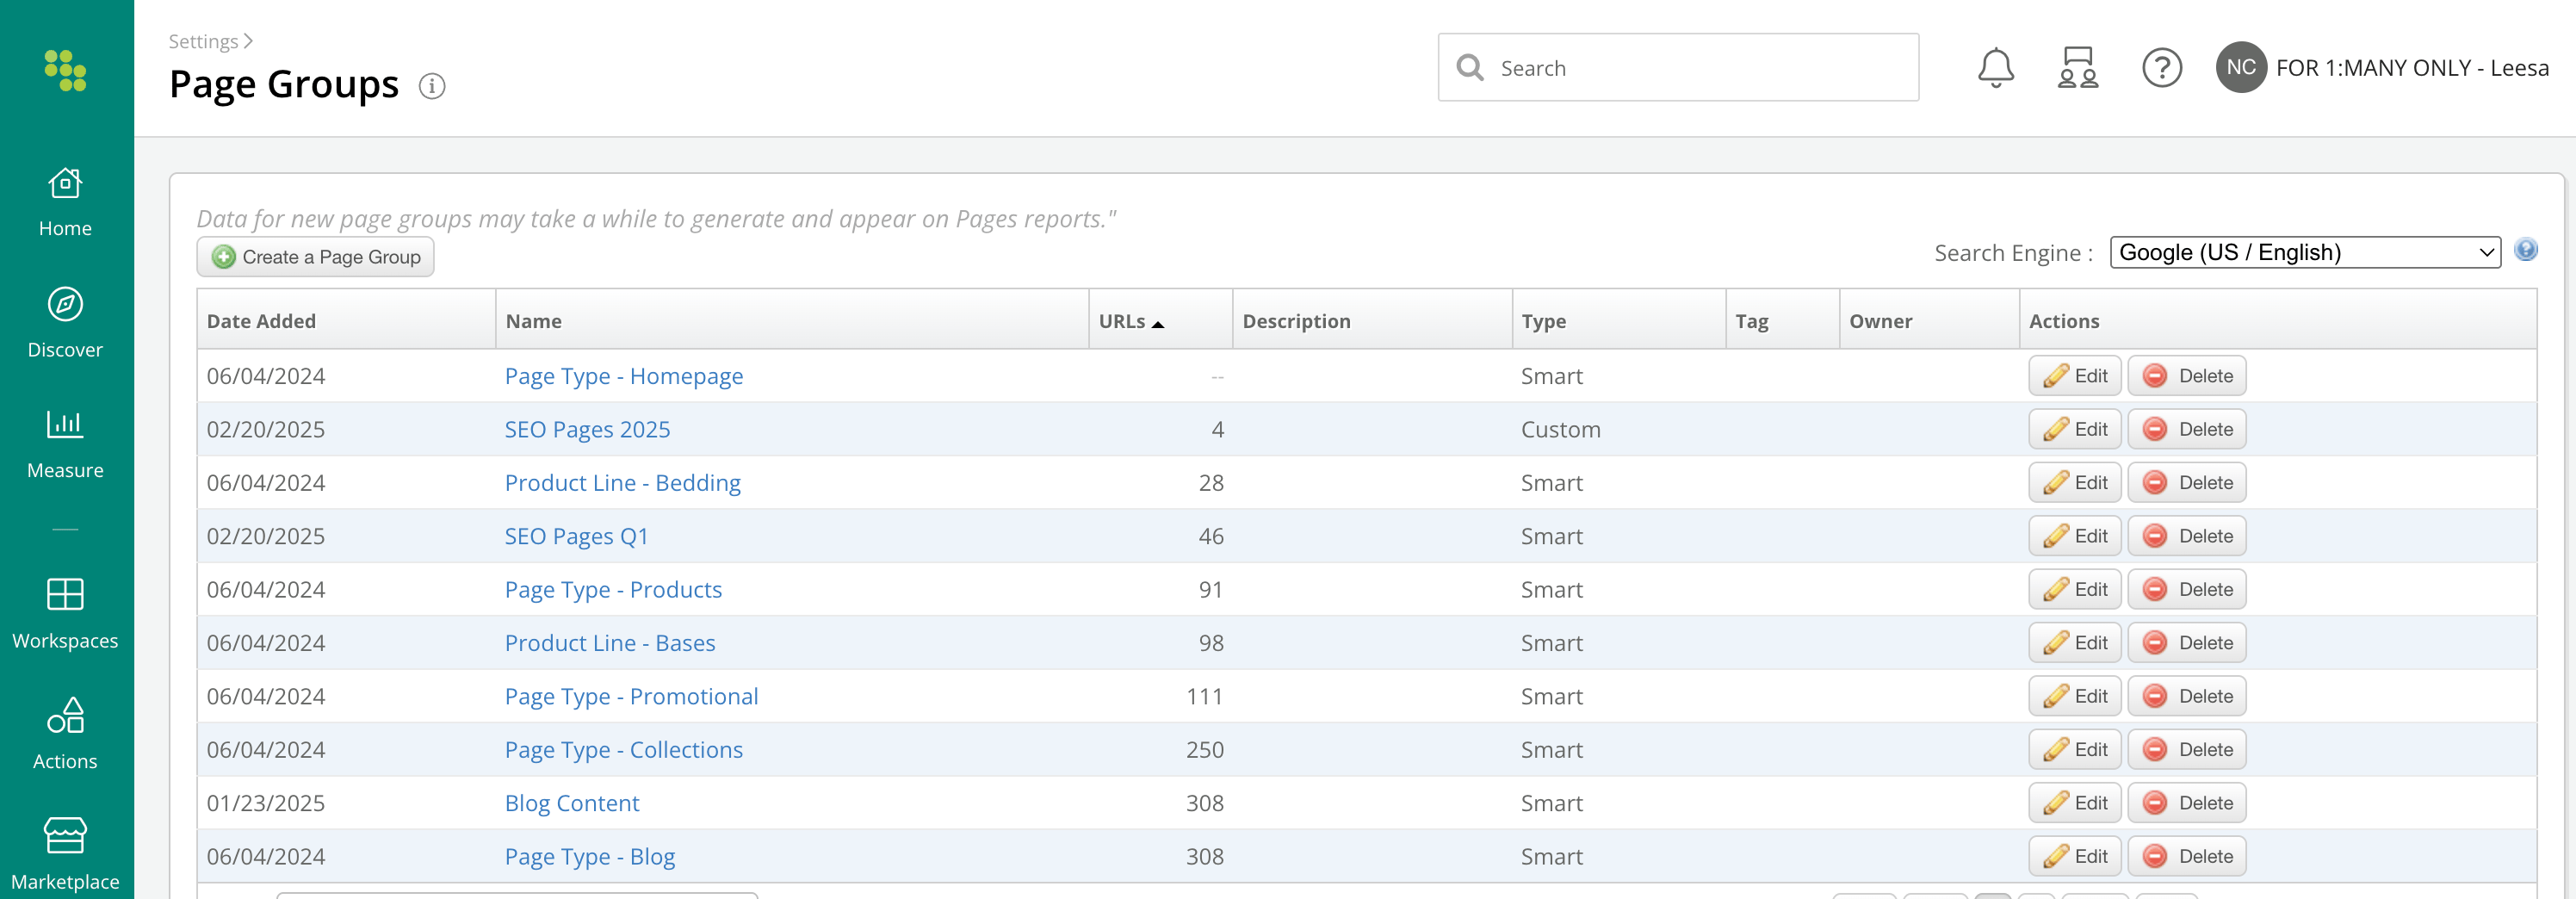Open Blog Content group
This screenshot has height=899, width=2576.
[571, 803]
